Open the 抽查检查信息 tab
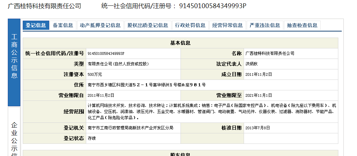357x156 pixels. click(x=302, y=25)
